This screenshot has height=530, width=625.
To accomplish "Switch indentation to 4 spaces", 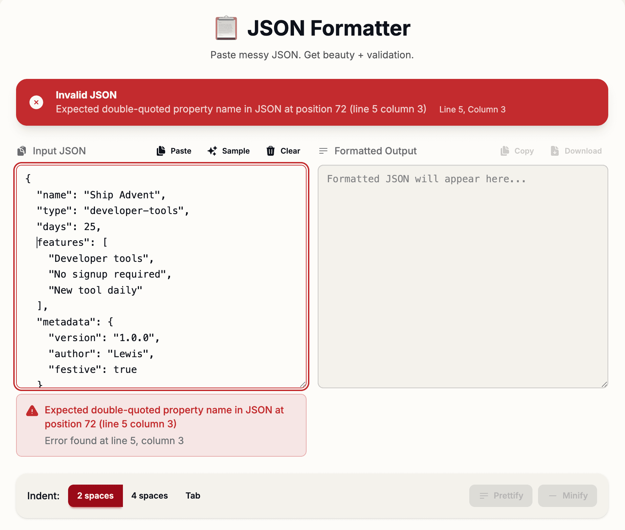I will click(x=149, y=495).
